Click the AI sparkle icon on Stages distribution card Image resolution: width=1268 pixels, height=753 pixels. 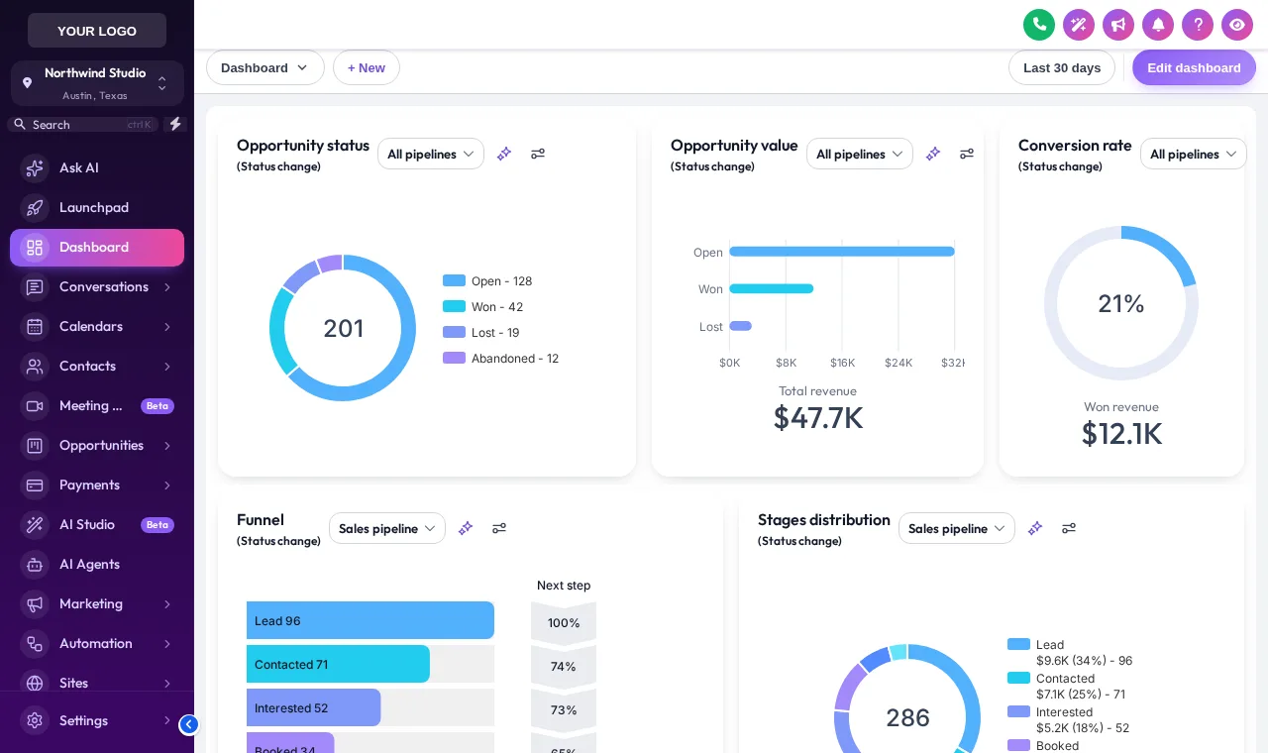[x=1035, y=528]
